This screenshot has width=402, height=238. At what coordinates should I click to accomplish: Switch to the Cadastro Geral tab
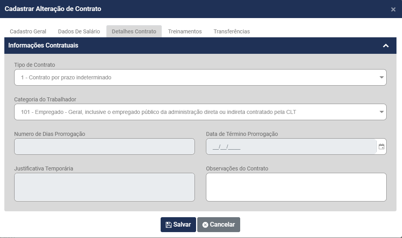point(28,31)
